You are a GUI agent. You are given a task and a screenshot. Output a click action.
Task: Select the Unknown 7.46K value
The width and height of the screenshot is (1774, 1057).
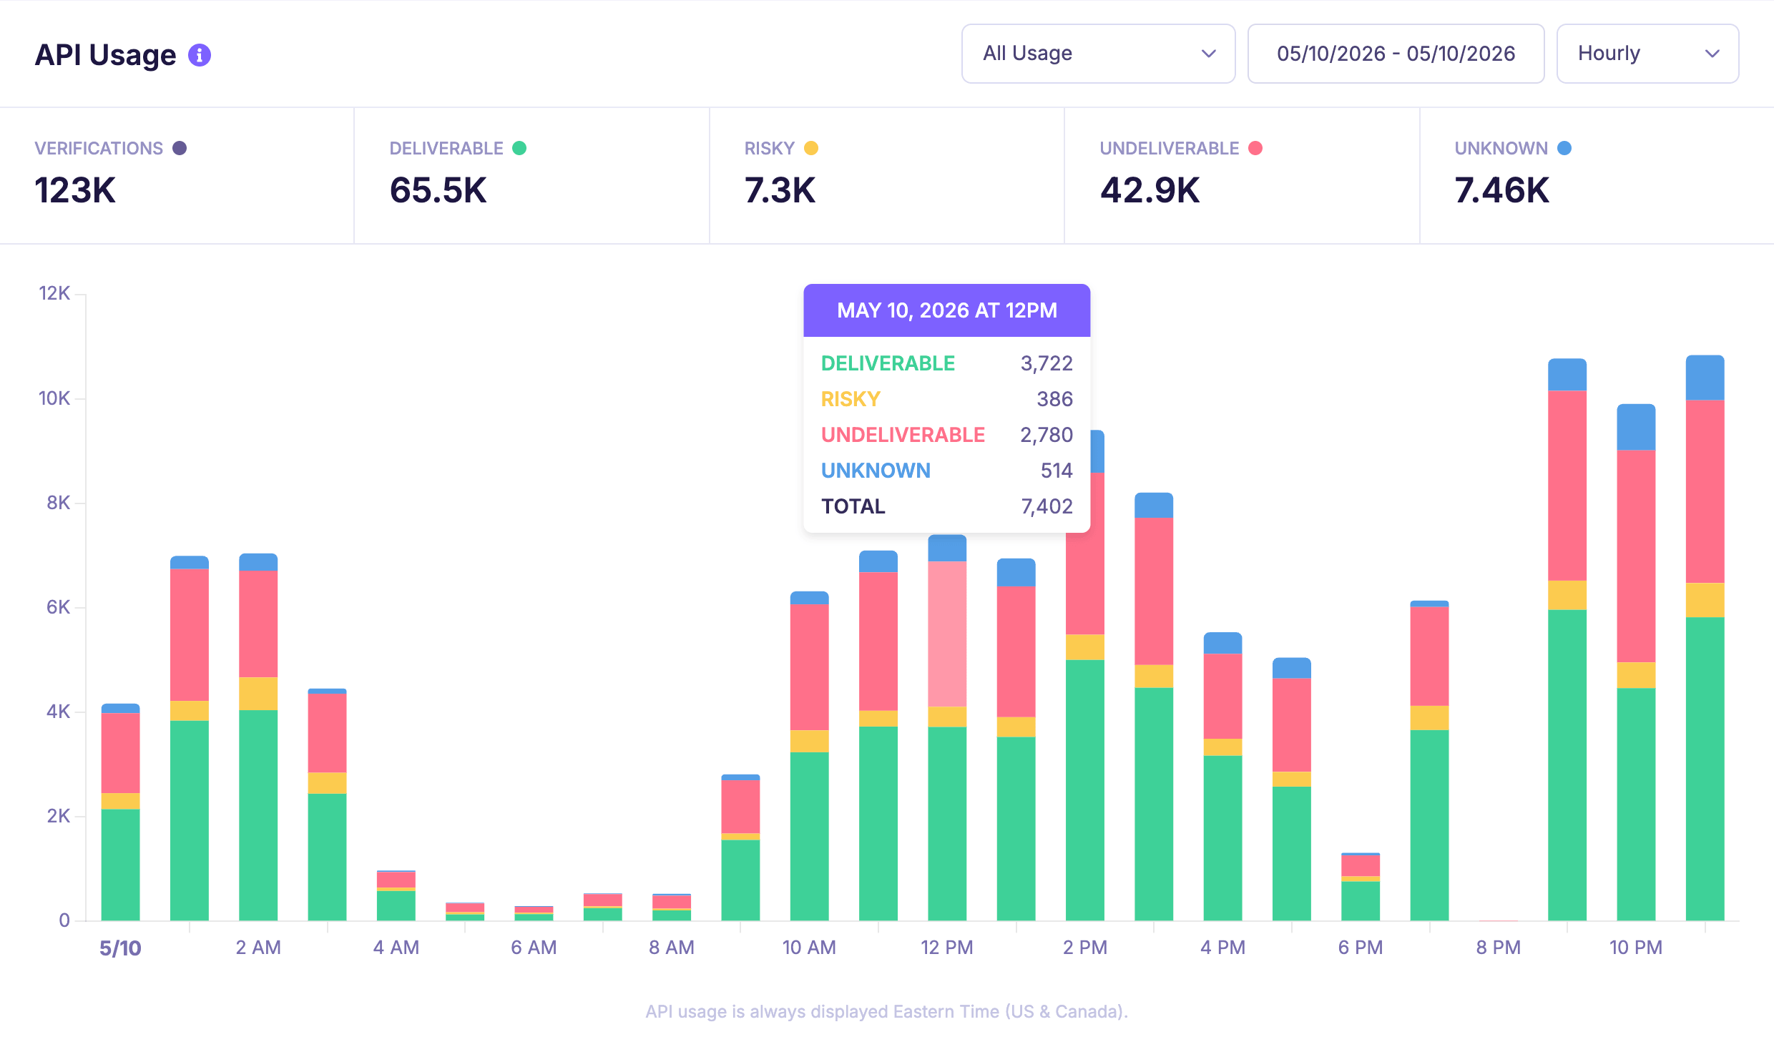tap(1501, 191)
